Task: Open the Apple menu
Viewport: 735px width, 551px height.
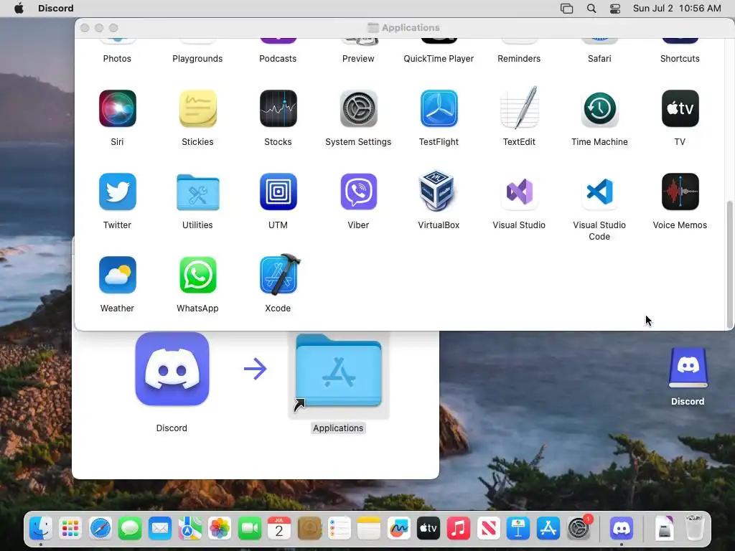Action: (19, 9)
